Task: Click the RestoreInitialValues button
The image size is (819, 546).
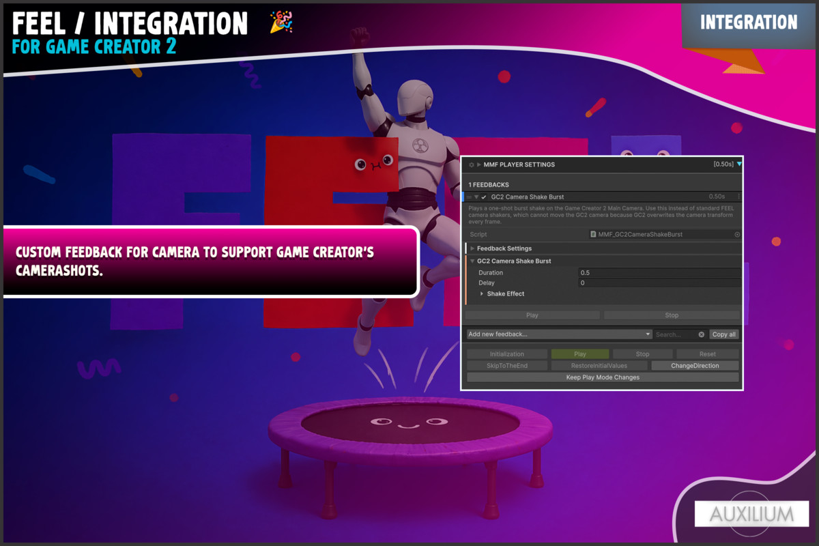Action: click(599, 366)
